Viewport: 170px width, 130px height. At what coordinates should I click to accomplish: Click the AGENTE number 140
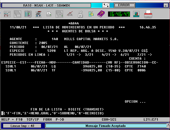point(55,39)
